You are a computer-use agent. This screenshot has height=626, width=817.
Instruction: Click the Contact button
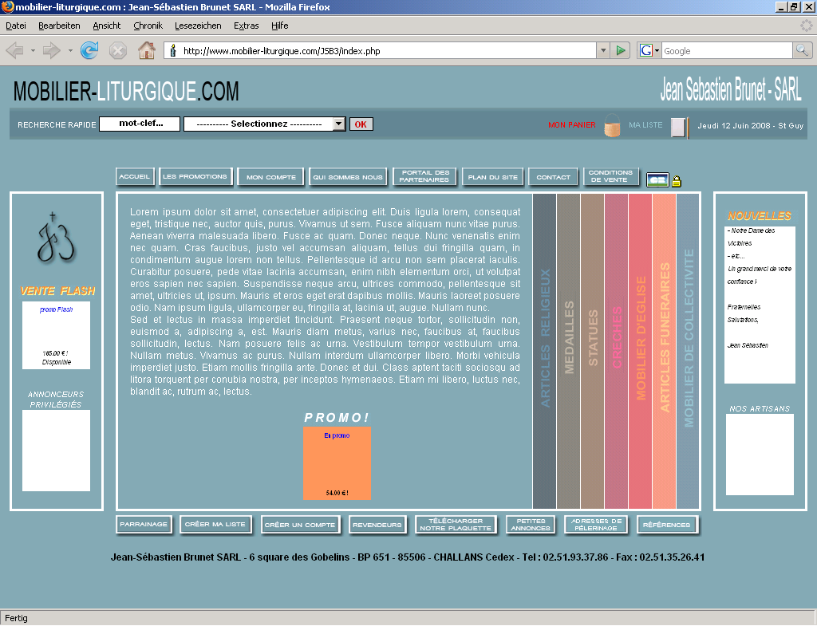(554, 177)
